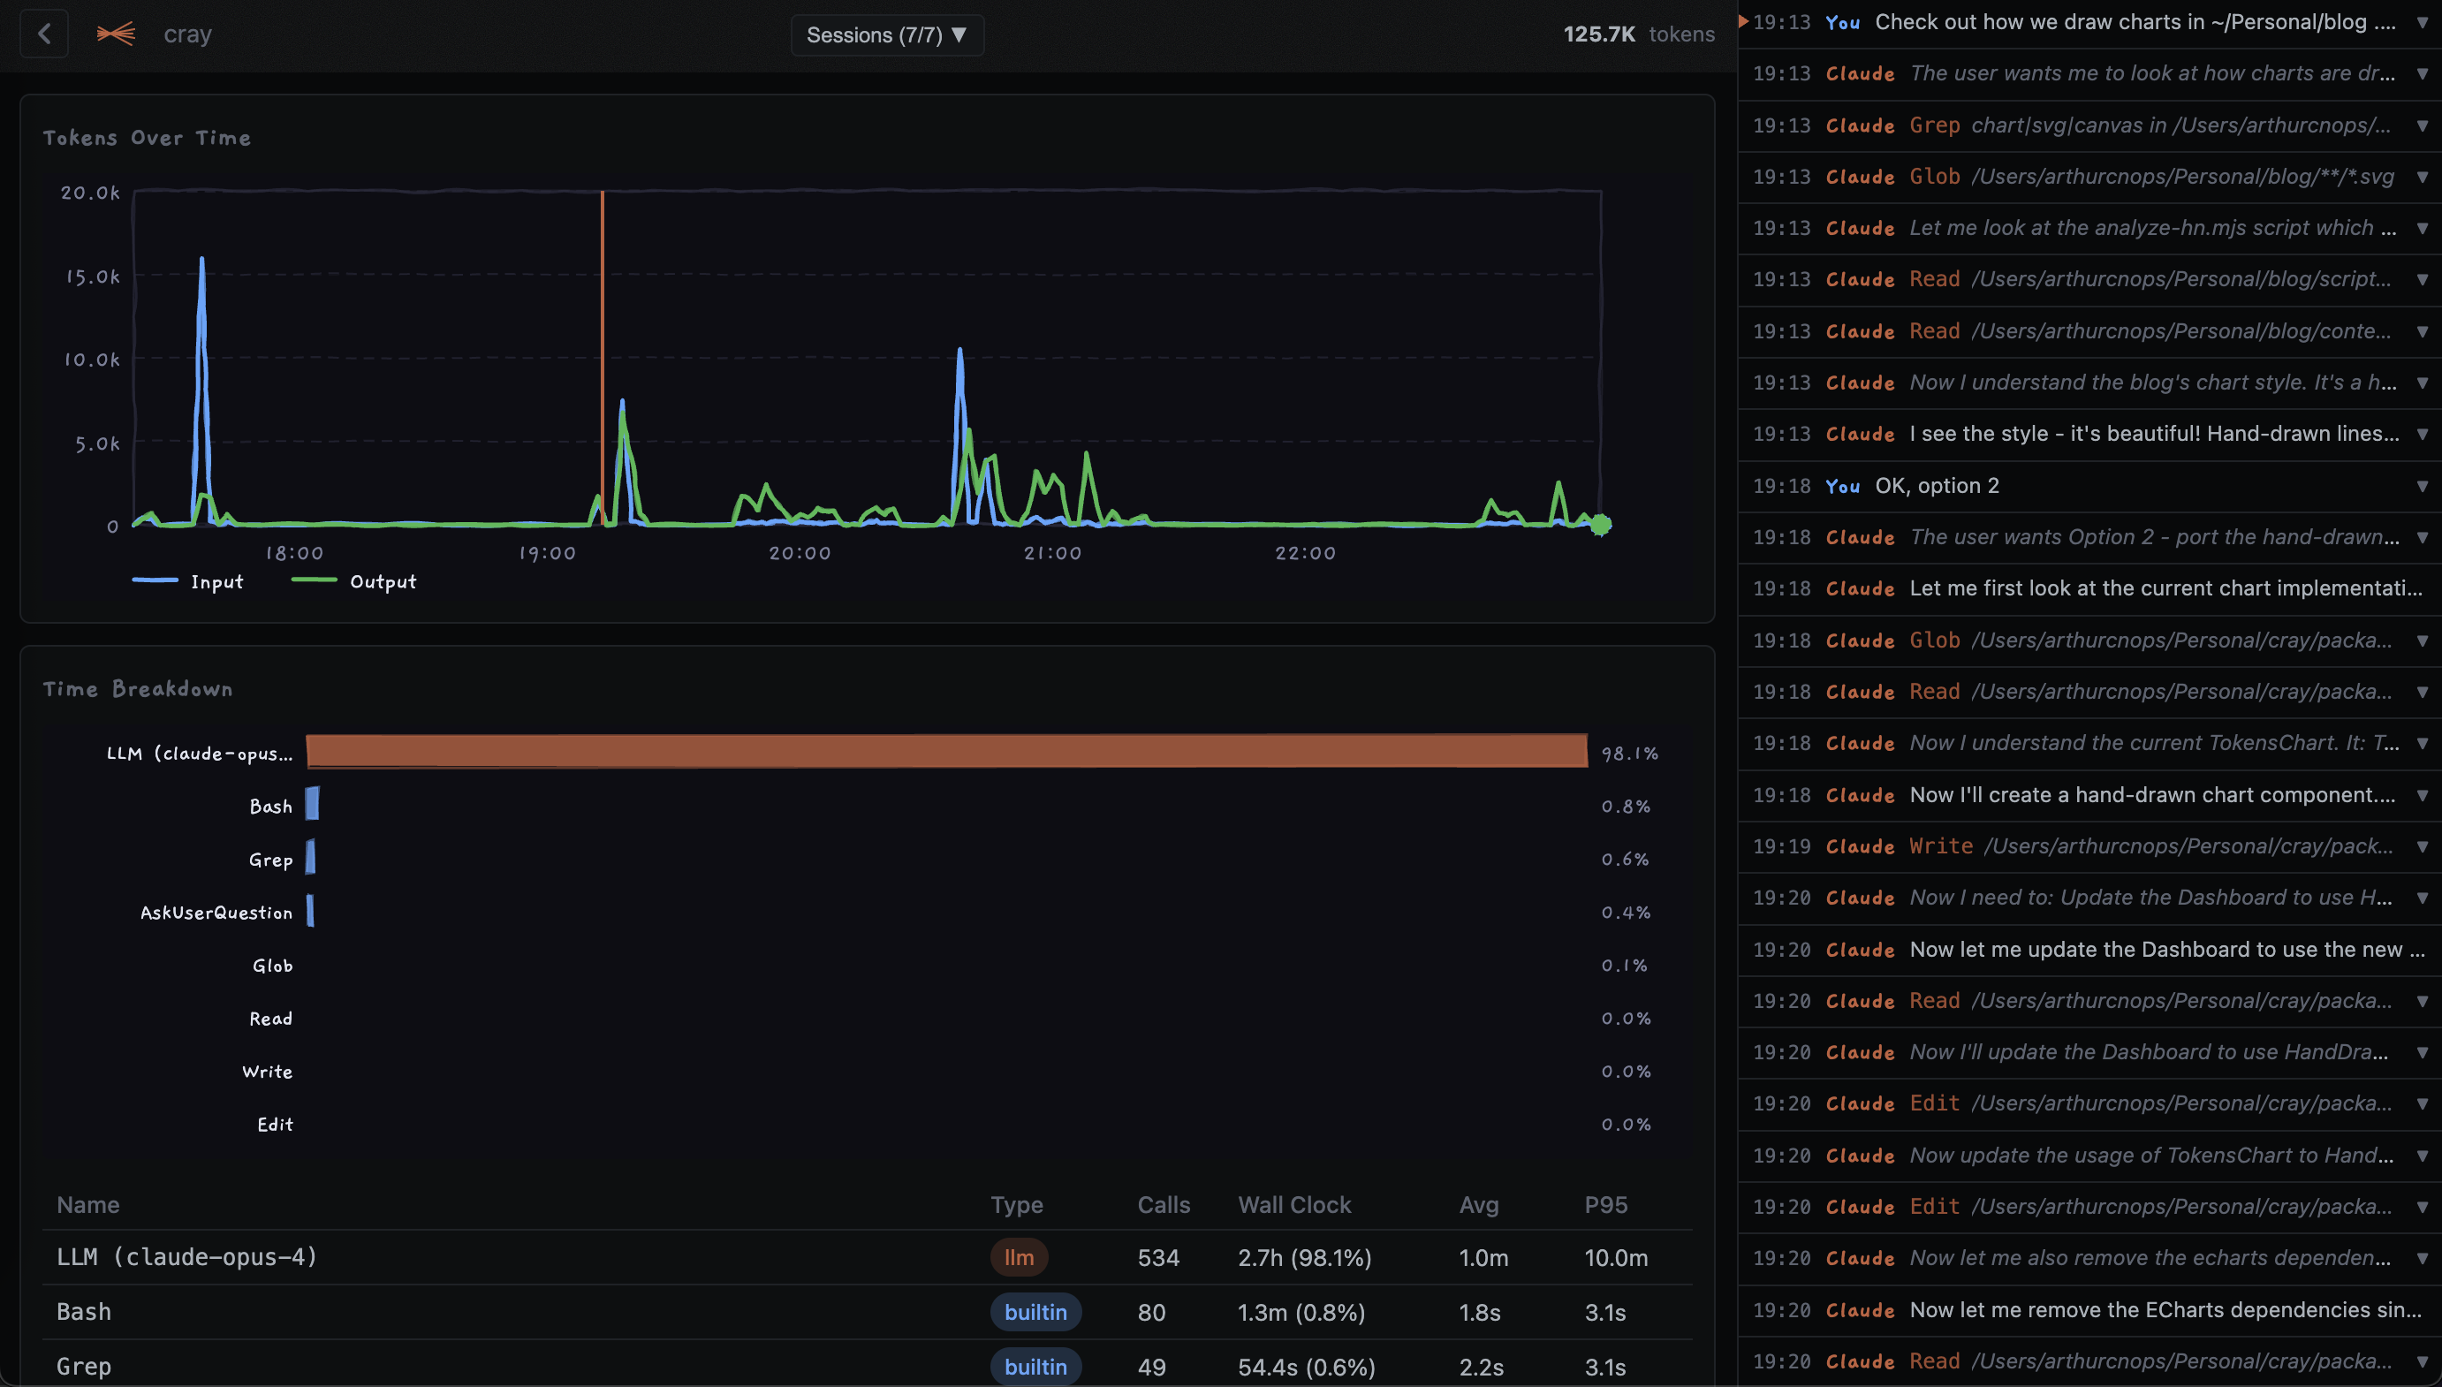Click the back arrow in the top bar
Image resolution: width=2442 pixels, height=1387 pixels.
click(44, 34)
